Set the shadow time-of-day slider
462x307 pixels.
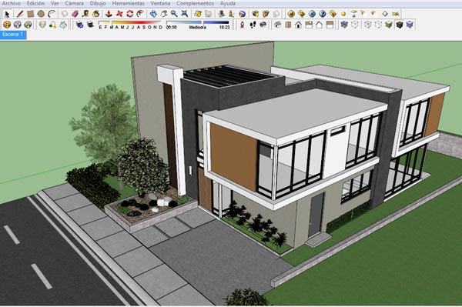coord(198,22)
